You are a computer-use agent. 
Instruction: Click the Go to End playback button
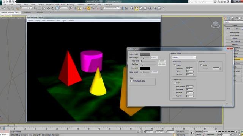tap(232, 131)
